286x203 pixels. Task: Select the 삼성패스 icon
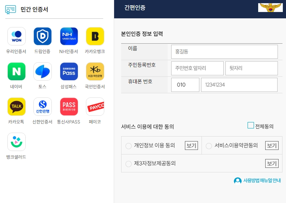coord(69,71)
